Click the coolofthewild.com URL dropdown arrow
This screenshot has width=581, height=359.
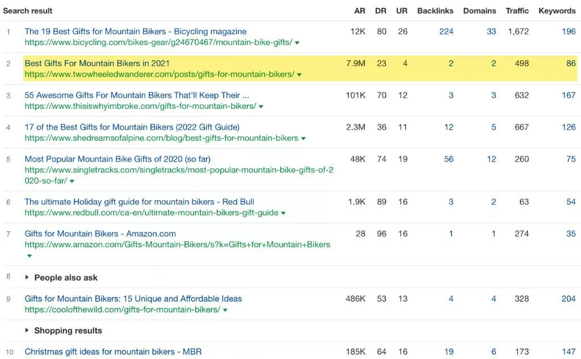(225, 310)
